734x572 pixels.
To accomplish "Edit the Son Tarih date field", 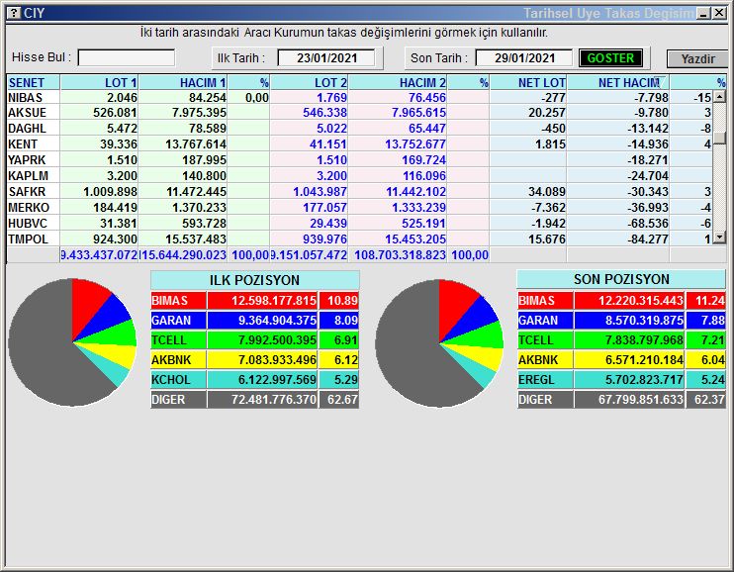I will tap(524, 58).
